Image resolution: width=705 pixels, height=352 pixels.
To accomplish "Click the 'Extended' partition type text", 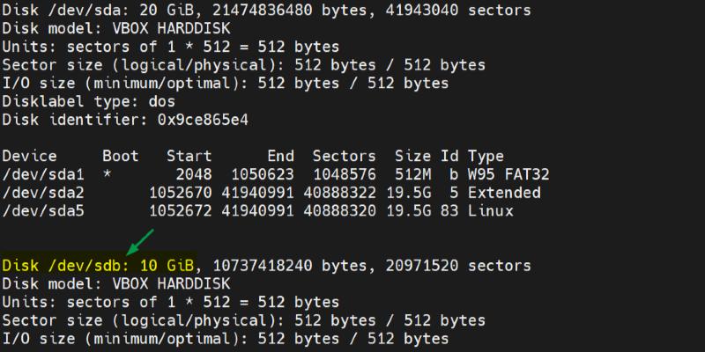I will click(504, 192).
